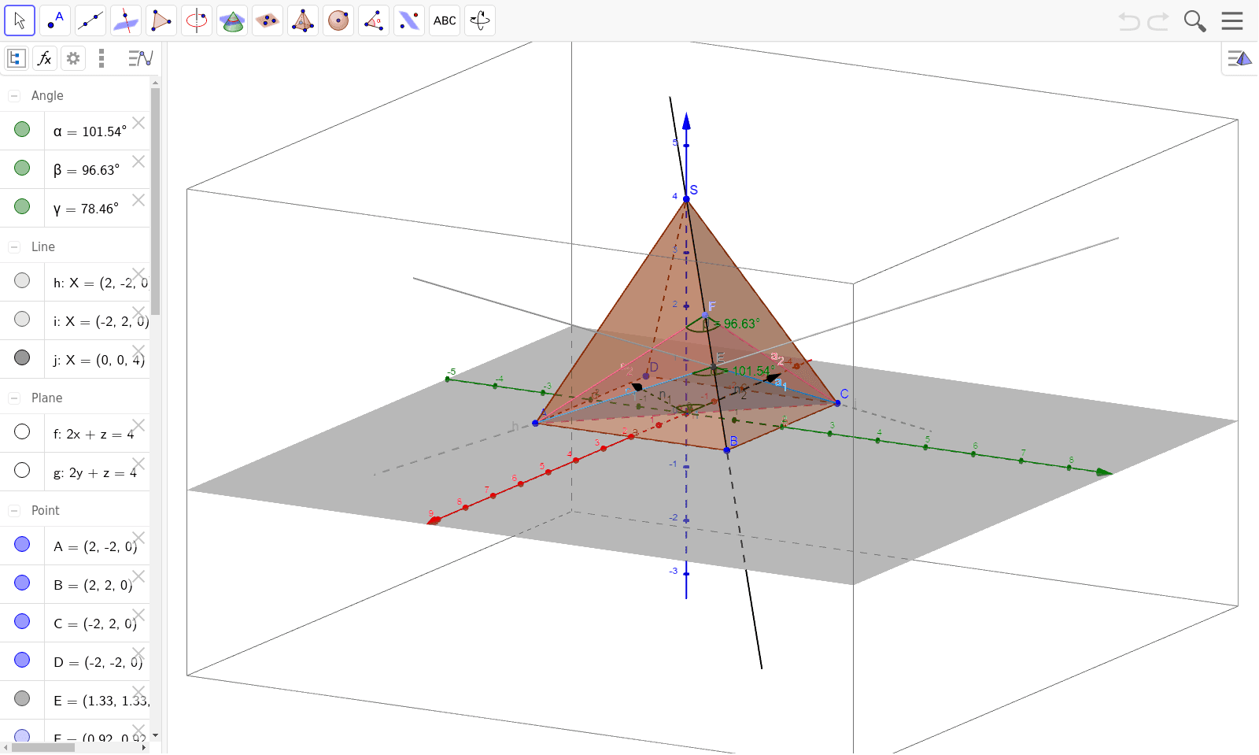1259x755 pixels.
Task: Select the Rotate 3D Graphics View tool
Action: click(480, 20)
